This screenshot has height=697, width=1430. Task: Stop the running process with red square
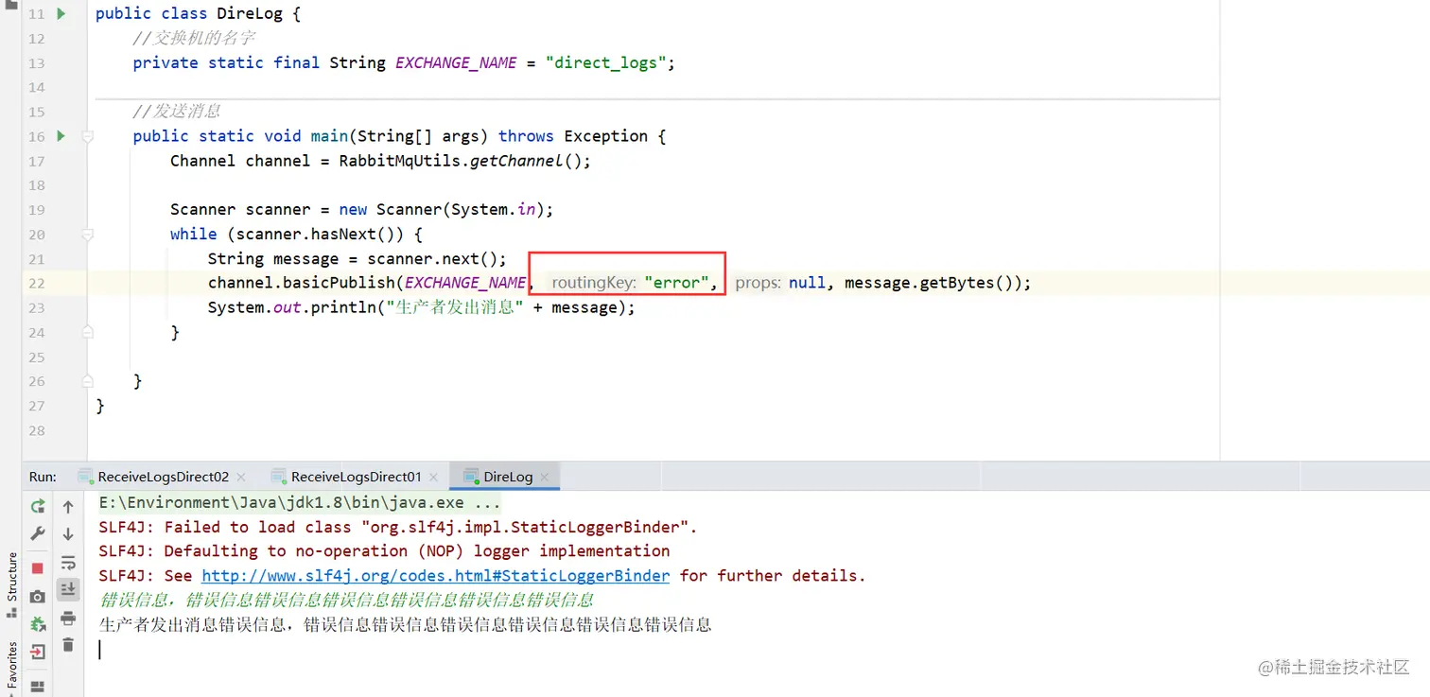click(x=38, y=568)
